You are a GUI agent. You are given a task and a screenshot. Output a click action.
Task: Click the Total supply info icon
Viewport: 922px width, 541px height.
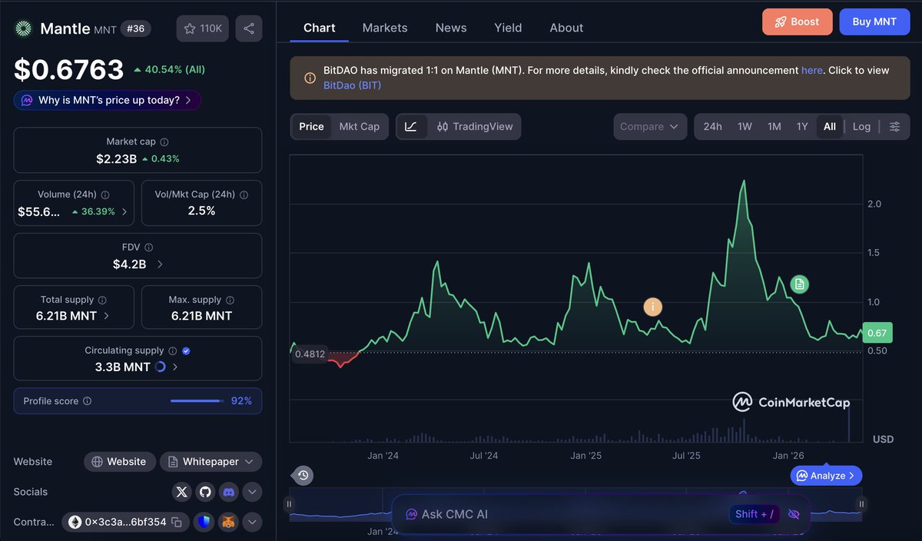pyautogui.click(x=102, y=300)
